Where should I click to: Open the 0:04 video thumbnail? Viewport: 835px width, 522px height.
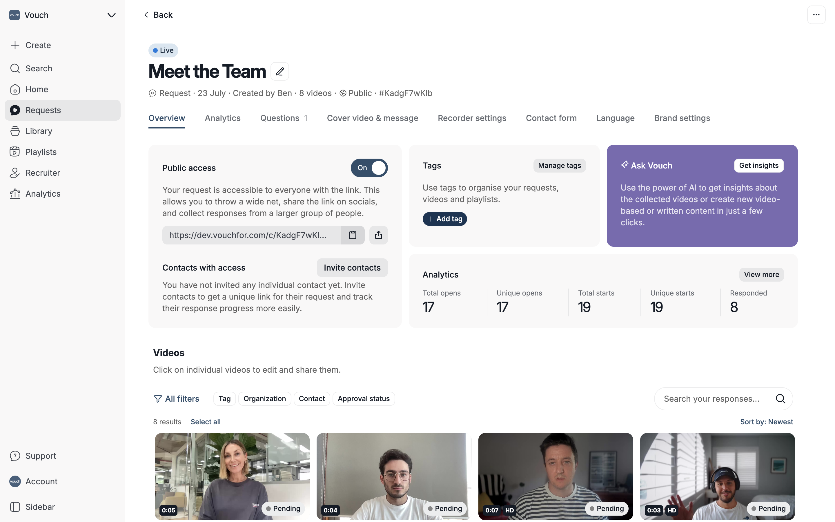tap(394, 476)
